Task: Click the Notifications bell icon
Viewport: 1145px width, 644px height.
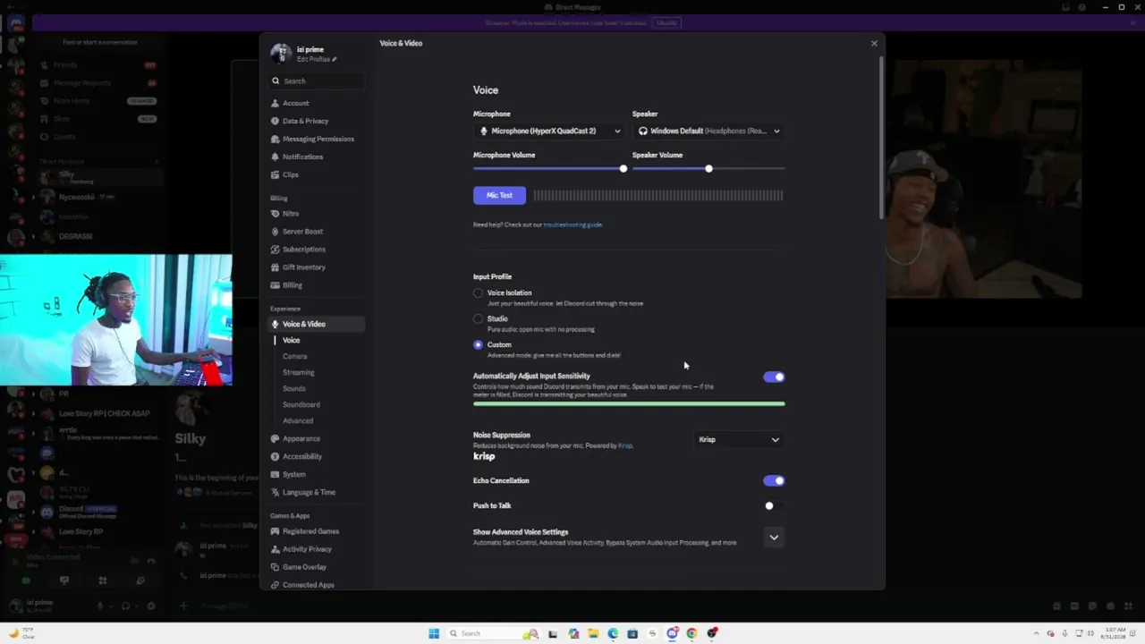Action: 276,157
